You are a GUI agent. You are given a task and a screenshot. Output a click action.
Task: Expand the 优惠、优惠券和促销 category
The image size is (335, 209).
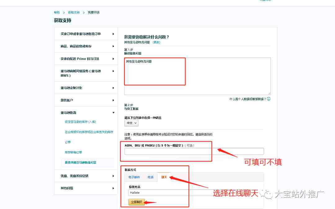pyautogui.click(x=86, y=176)
